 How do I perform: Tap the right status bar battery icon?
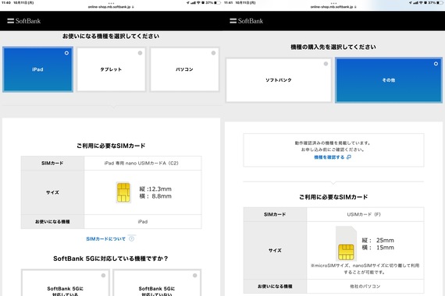click(440, 2)
